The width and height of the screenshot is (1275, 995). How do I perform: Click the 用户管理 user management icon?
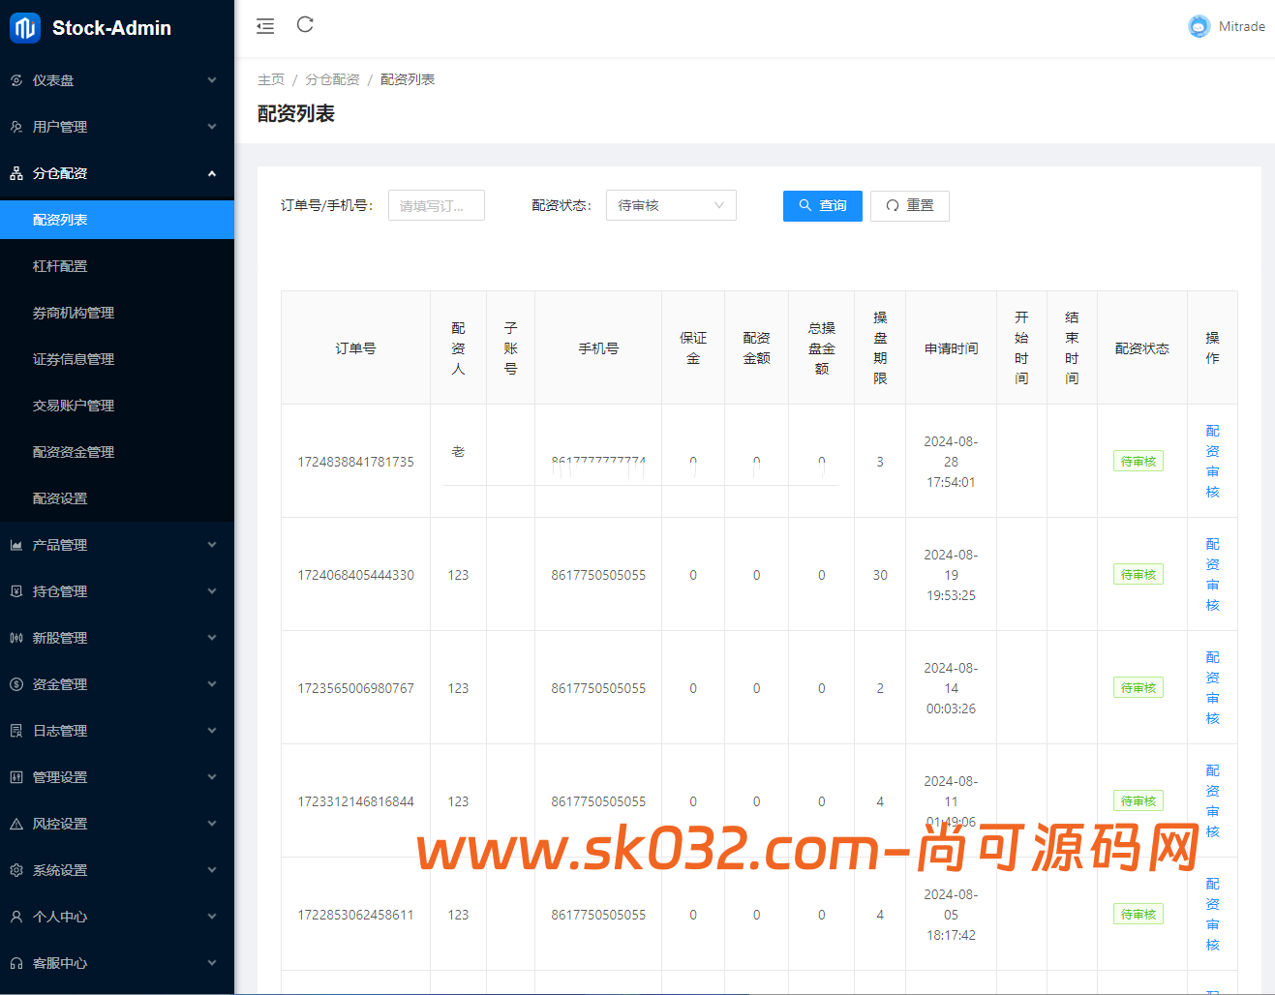15,126
